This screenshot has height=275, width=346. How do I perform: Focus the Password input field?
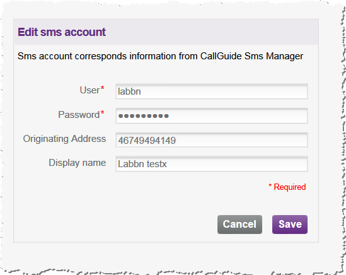(212, 116)
